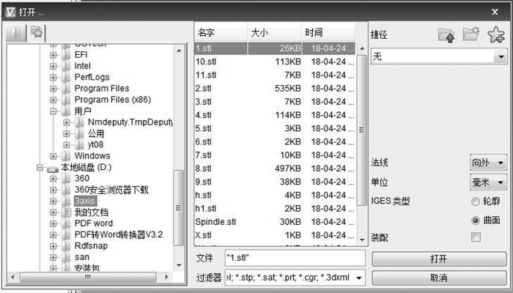The image size is (513, 293).
Task: Select file 10.stl
Action: [275, 62]
